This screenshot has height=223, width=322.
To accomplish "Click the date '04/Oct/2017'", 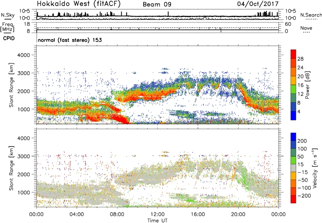I will (x=258, y=4).
